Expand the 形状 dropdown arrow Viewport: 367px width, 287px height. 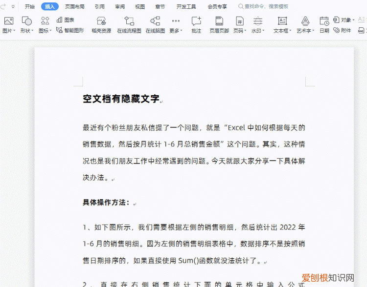coord(32,31)
